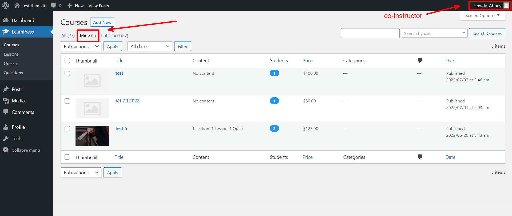Open the Howdy, Abbey account menu
Viewport: 512px width, 216px height.
[491, 6]
